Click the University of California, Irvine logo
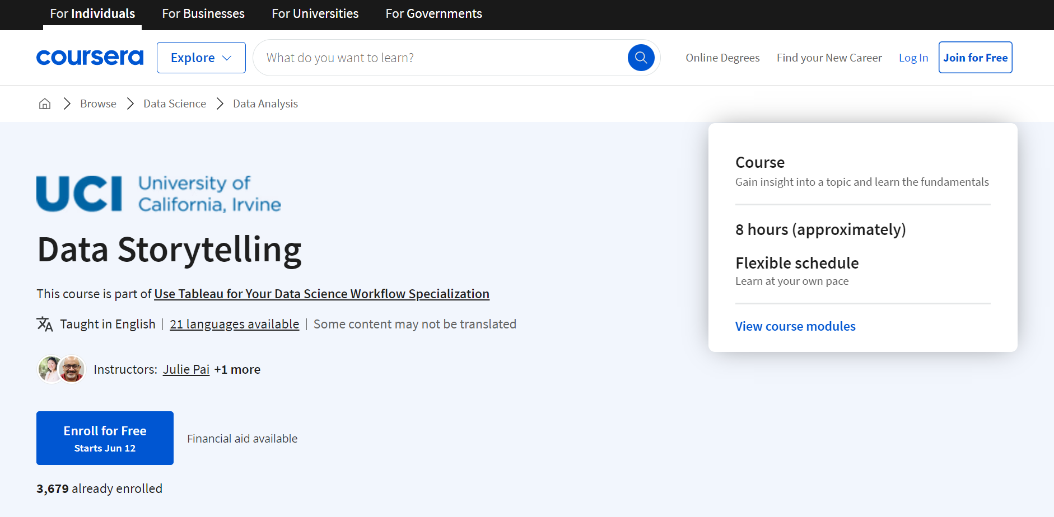Image resolution: width=1054 pixels, height=517 pixels. pos(158,194)
